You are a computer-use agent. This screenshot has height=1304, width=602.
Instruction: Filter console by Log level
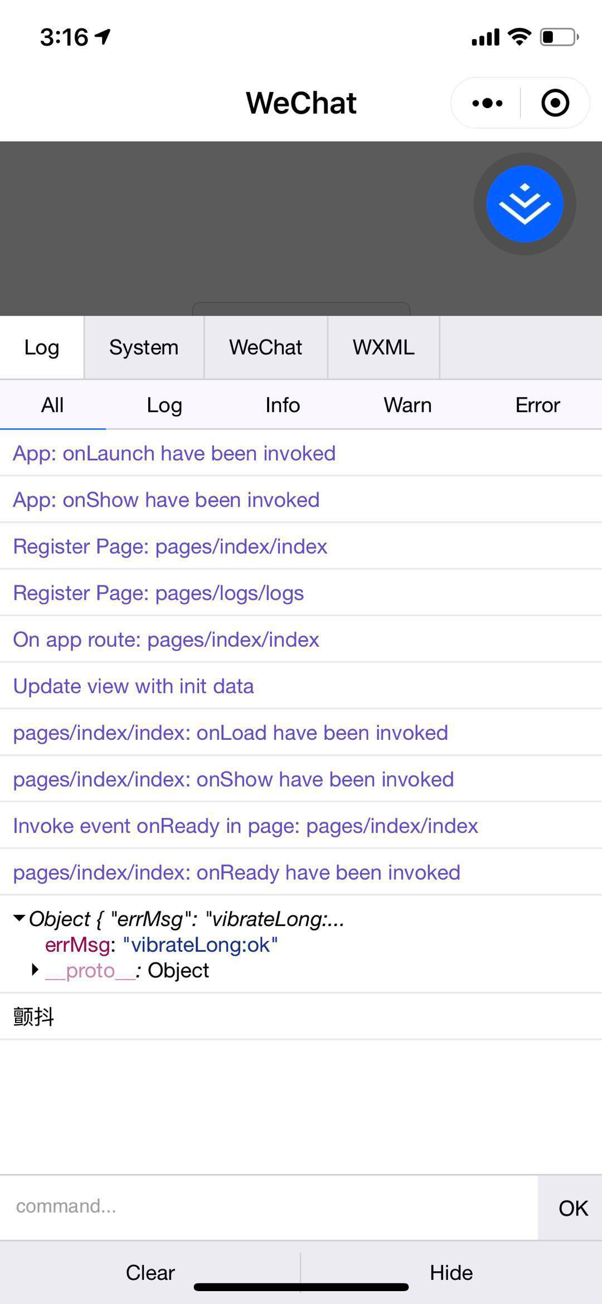point(164,405)
